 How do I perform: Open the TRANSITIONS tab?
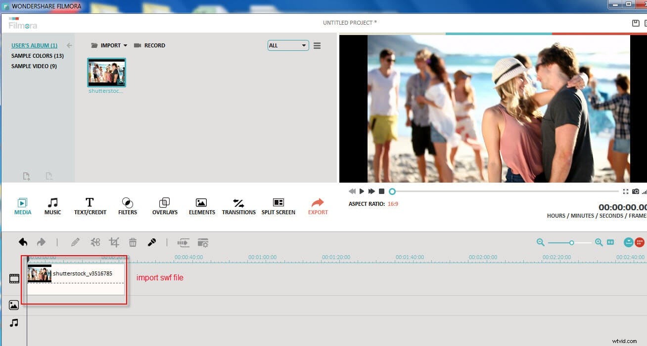pos(238,205)
